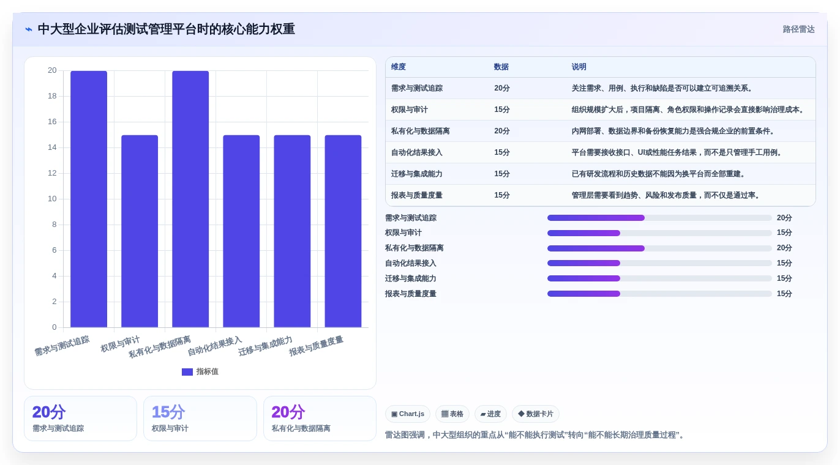Click the Chart.js tag chip
The width and height of the screenshot is (840, 465).
click(x=408, y=414)
